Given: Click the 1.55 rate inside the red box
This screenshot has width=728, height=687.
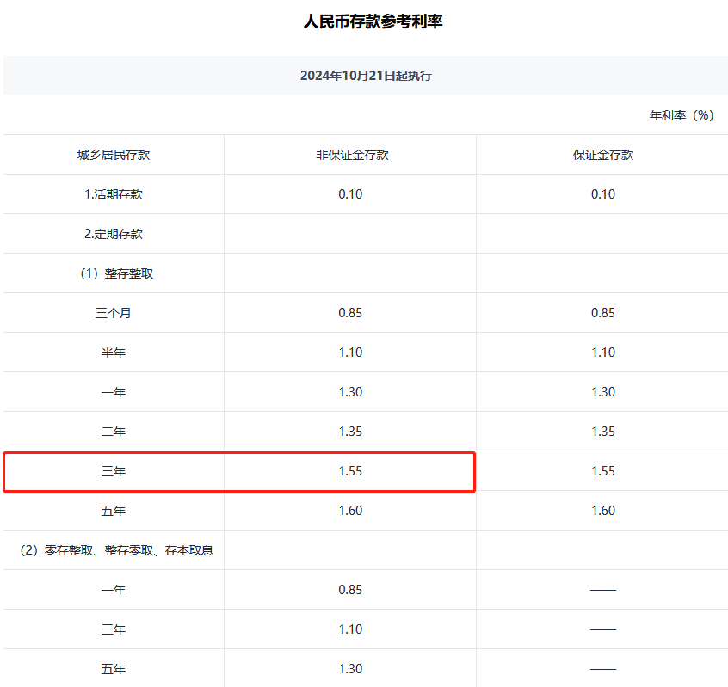Looking at the screenshot, I should tap(350, 471).
